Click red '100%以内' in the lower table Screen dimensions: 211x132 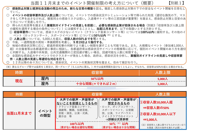77,124
